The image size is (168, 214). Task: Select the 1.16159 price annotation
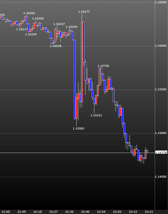coord(31,34)
